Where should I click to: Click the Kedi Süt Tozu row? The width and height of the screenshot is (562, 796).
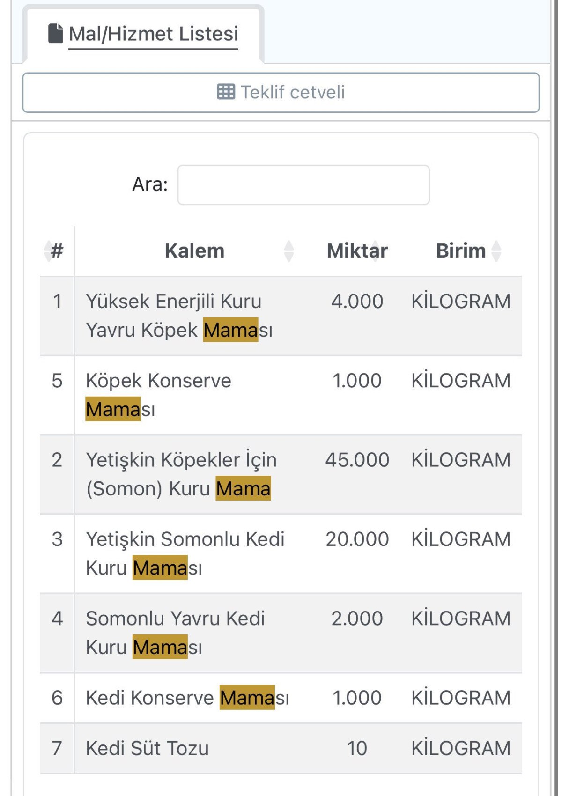point(147,748)
